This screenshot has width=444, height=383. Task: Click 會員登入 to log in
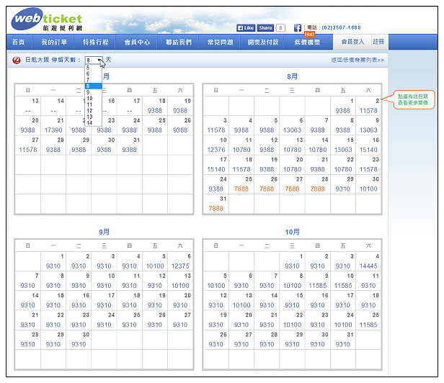tap(352, 42)
